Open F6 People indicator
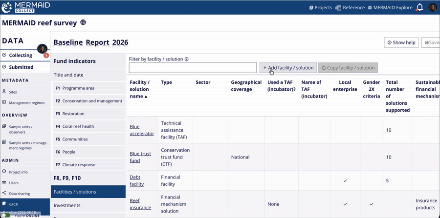The image size is (440, 218). pos(89,152)
